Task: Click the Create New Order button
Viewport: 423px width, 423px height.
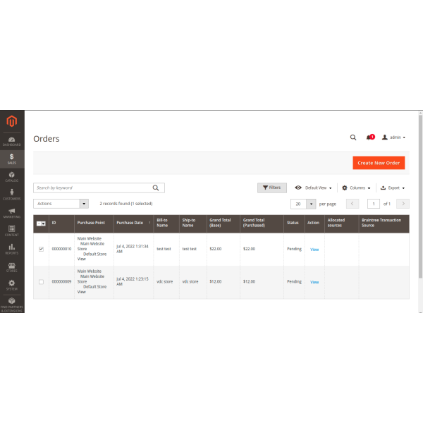Action: click(x=379, y=163)
